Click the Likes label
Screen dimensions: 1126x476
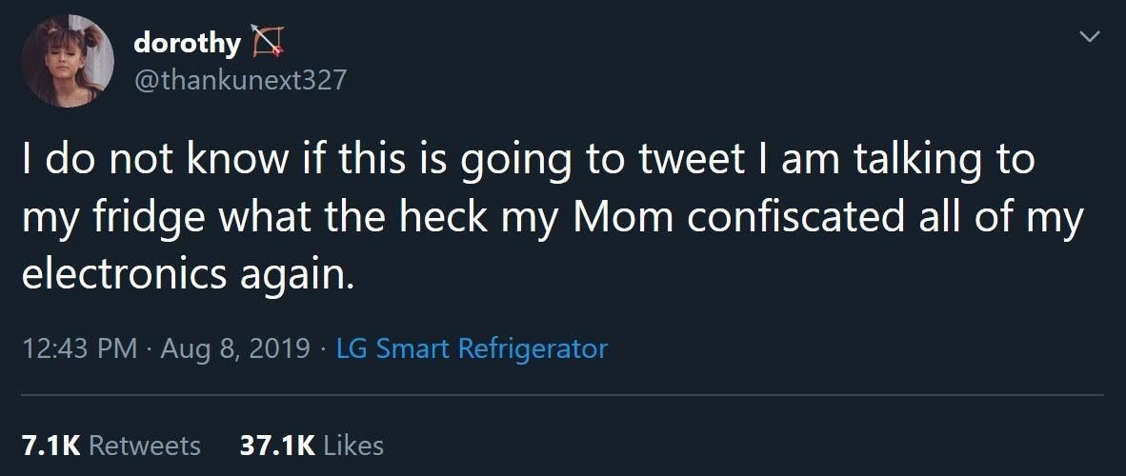point(353,445)
